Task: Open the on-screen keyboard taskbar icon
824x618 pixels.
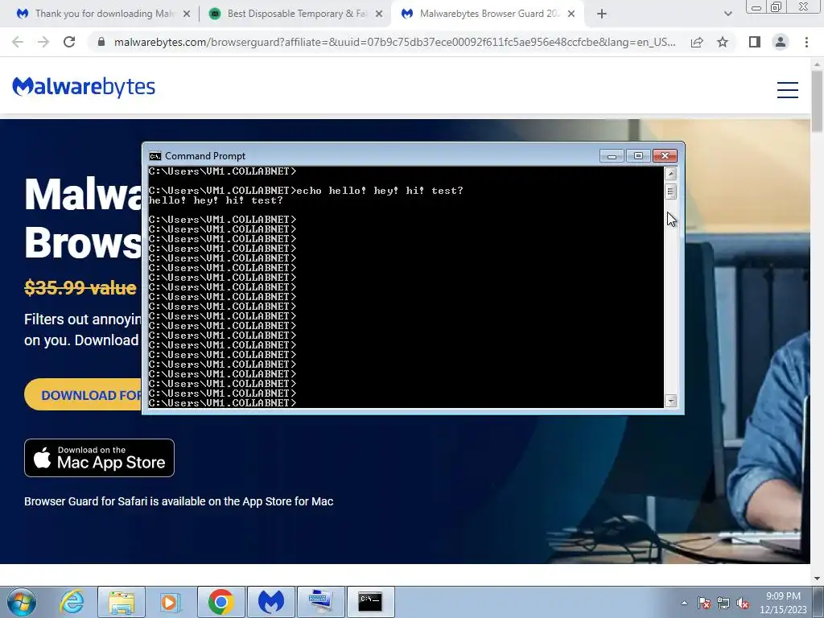Action: coord(320,602)
